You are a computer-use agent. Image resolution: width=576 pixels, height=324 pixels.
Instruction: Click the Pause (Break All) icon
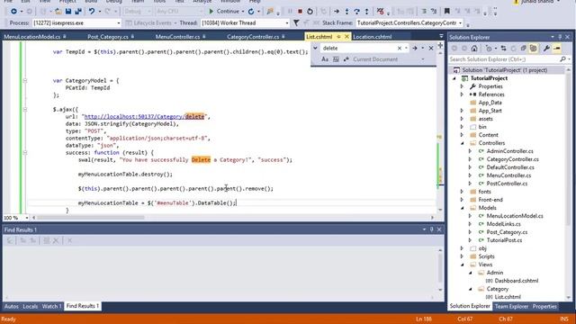point(290,12)
